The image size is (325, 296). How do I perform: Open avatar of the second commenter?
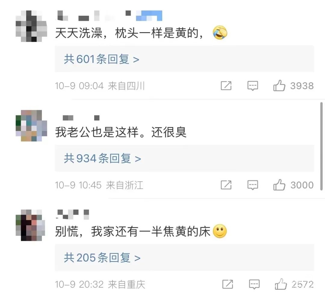pyautogui.click(x=31, y=126)
